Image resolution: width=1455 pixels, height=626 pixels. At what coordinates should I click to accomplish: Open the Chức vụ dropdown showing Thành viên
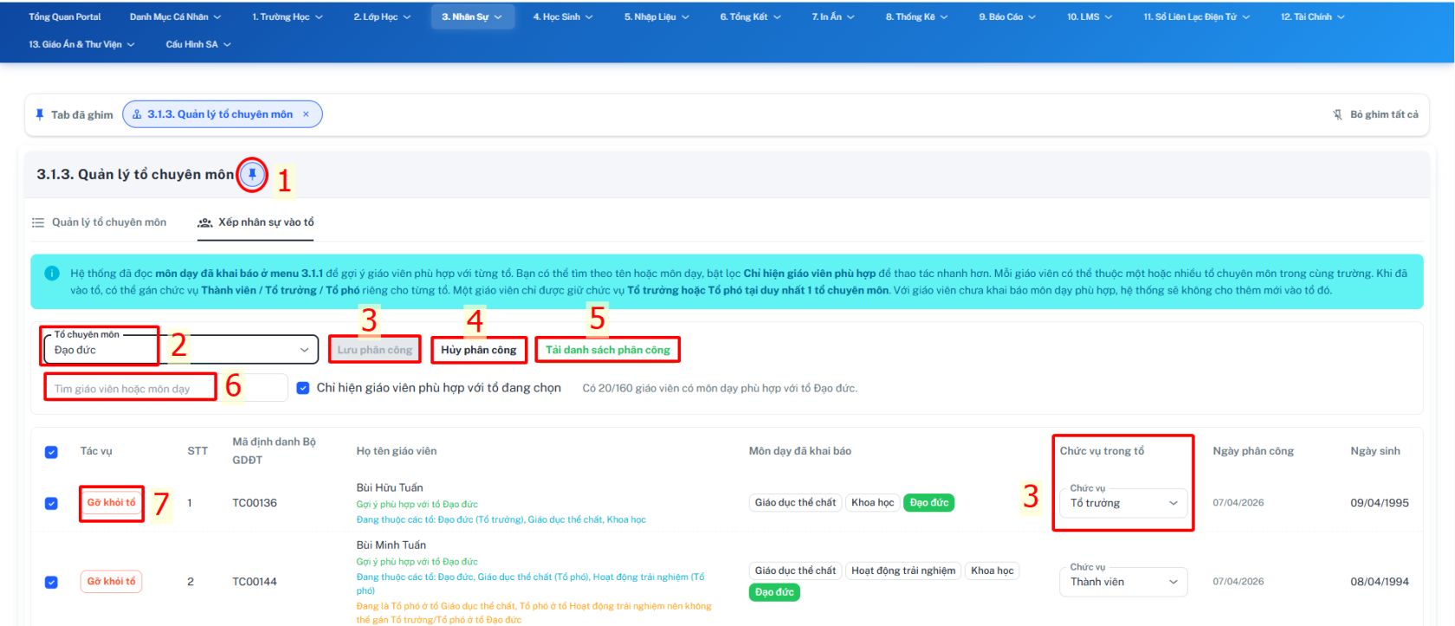coord(1123,580)
